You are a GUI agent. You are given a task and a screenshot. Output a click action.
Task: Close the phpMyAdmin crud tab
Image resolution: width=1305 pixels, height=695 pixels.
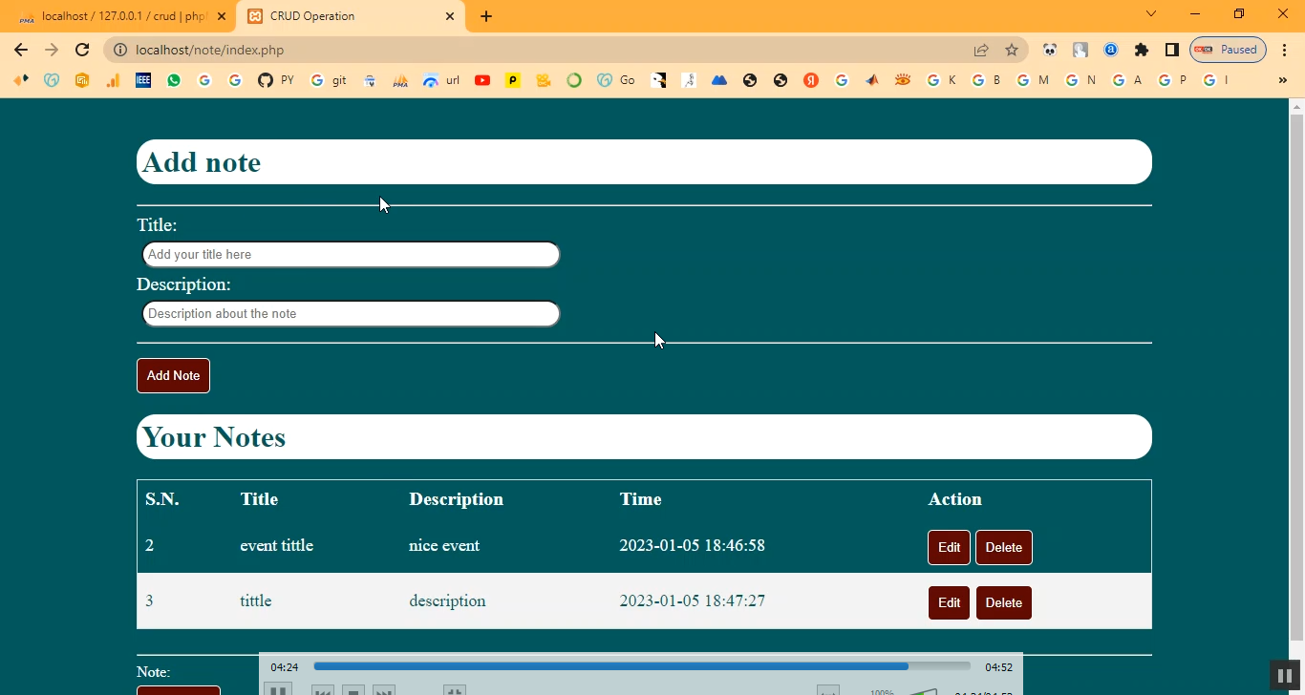222,16
